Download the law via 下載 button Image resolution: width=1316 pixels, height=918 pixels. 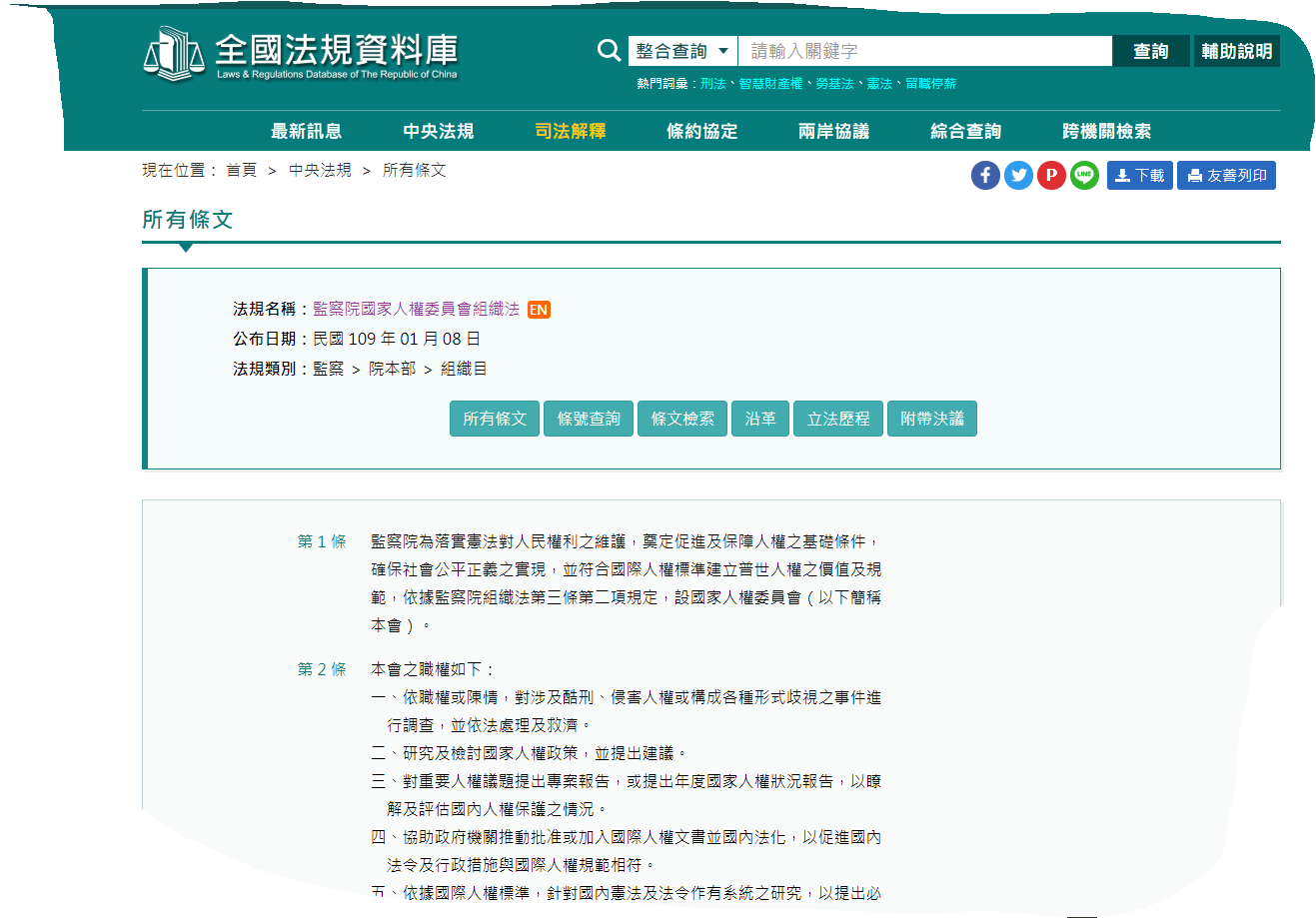click(1139, 176)
